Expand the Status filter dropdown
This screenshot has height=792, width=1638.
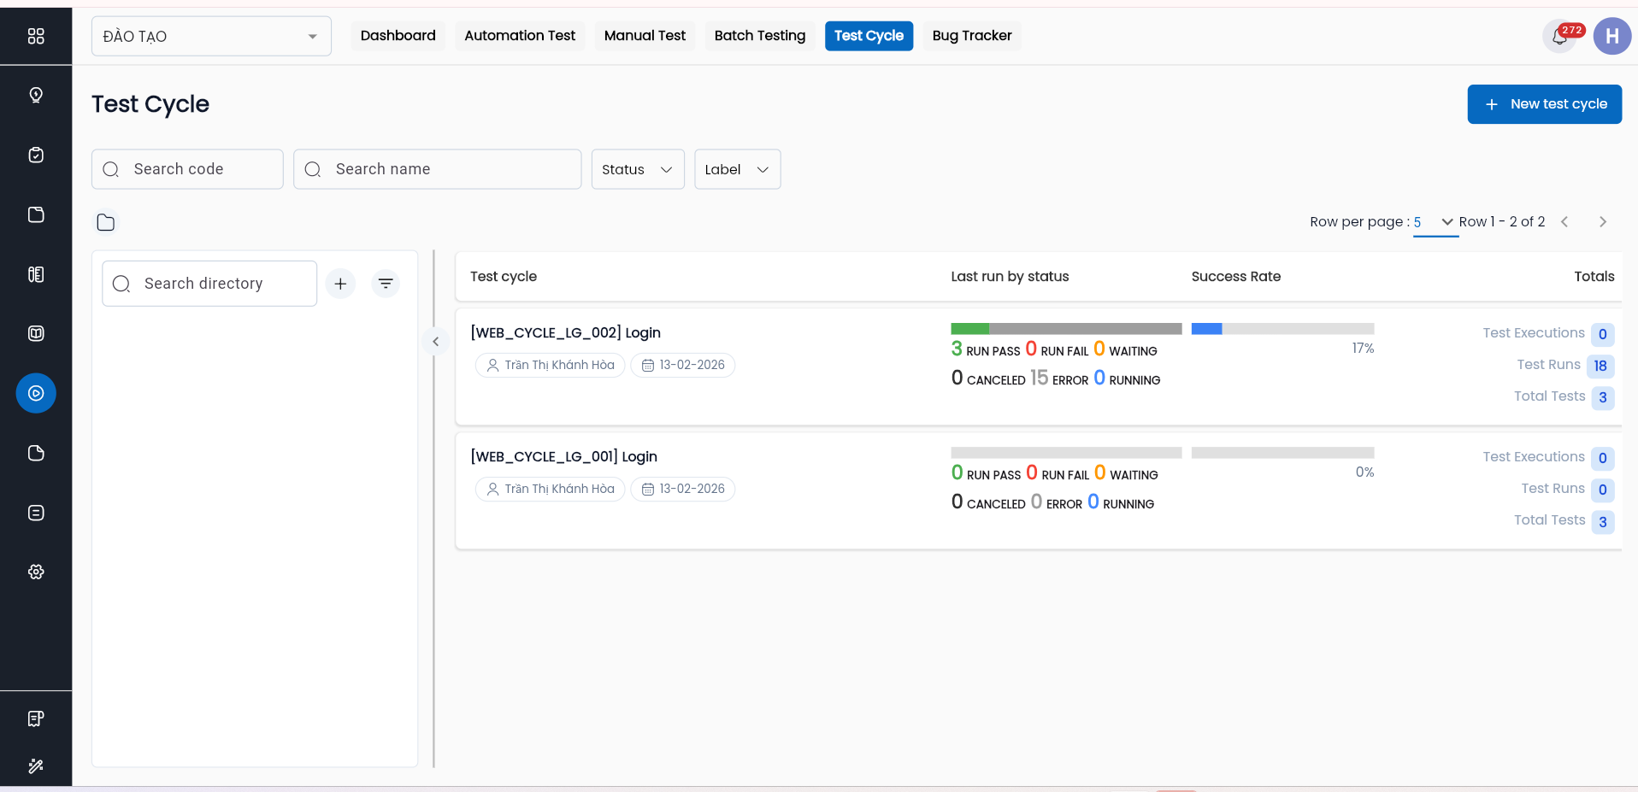(638, 169)
